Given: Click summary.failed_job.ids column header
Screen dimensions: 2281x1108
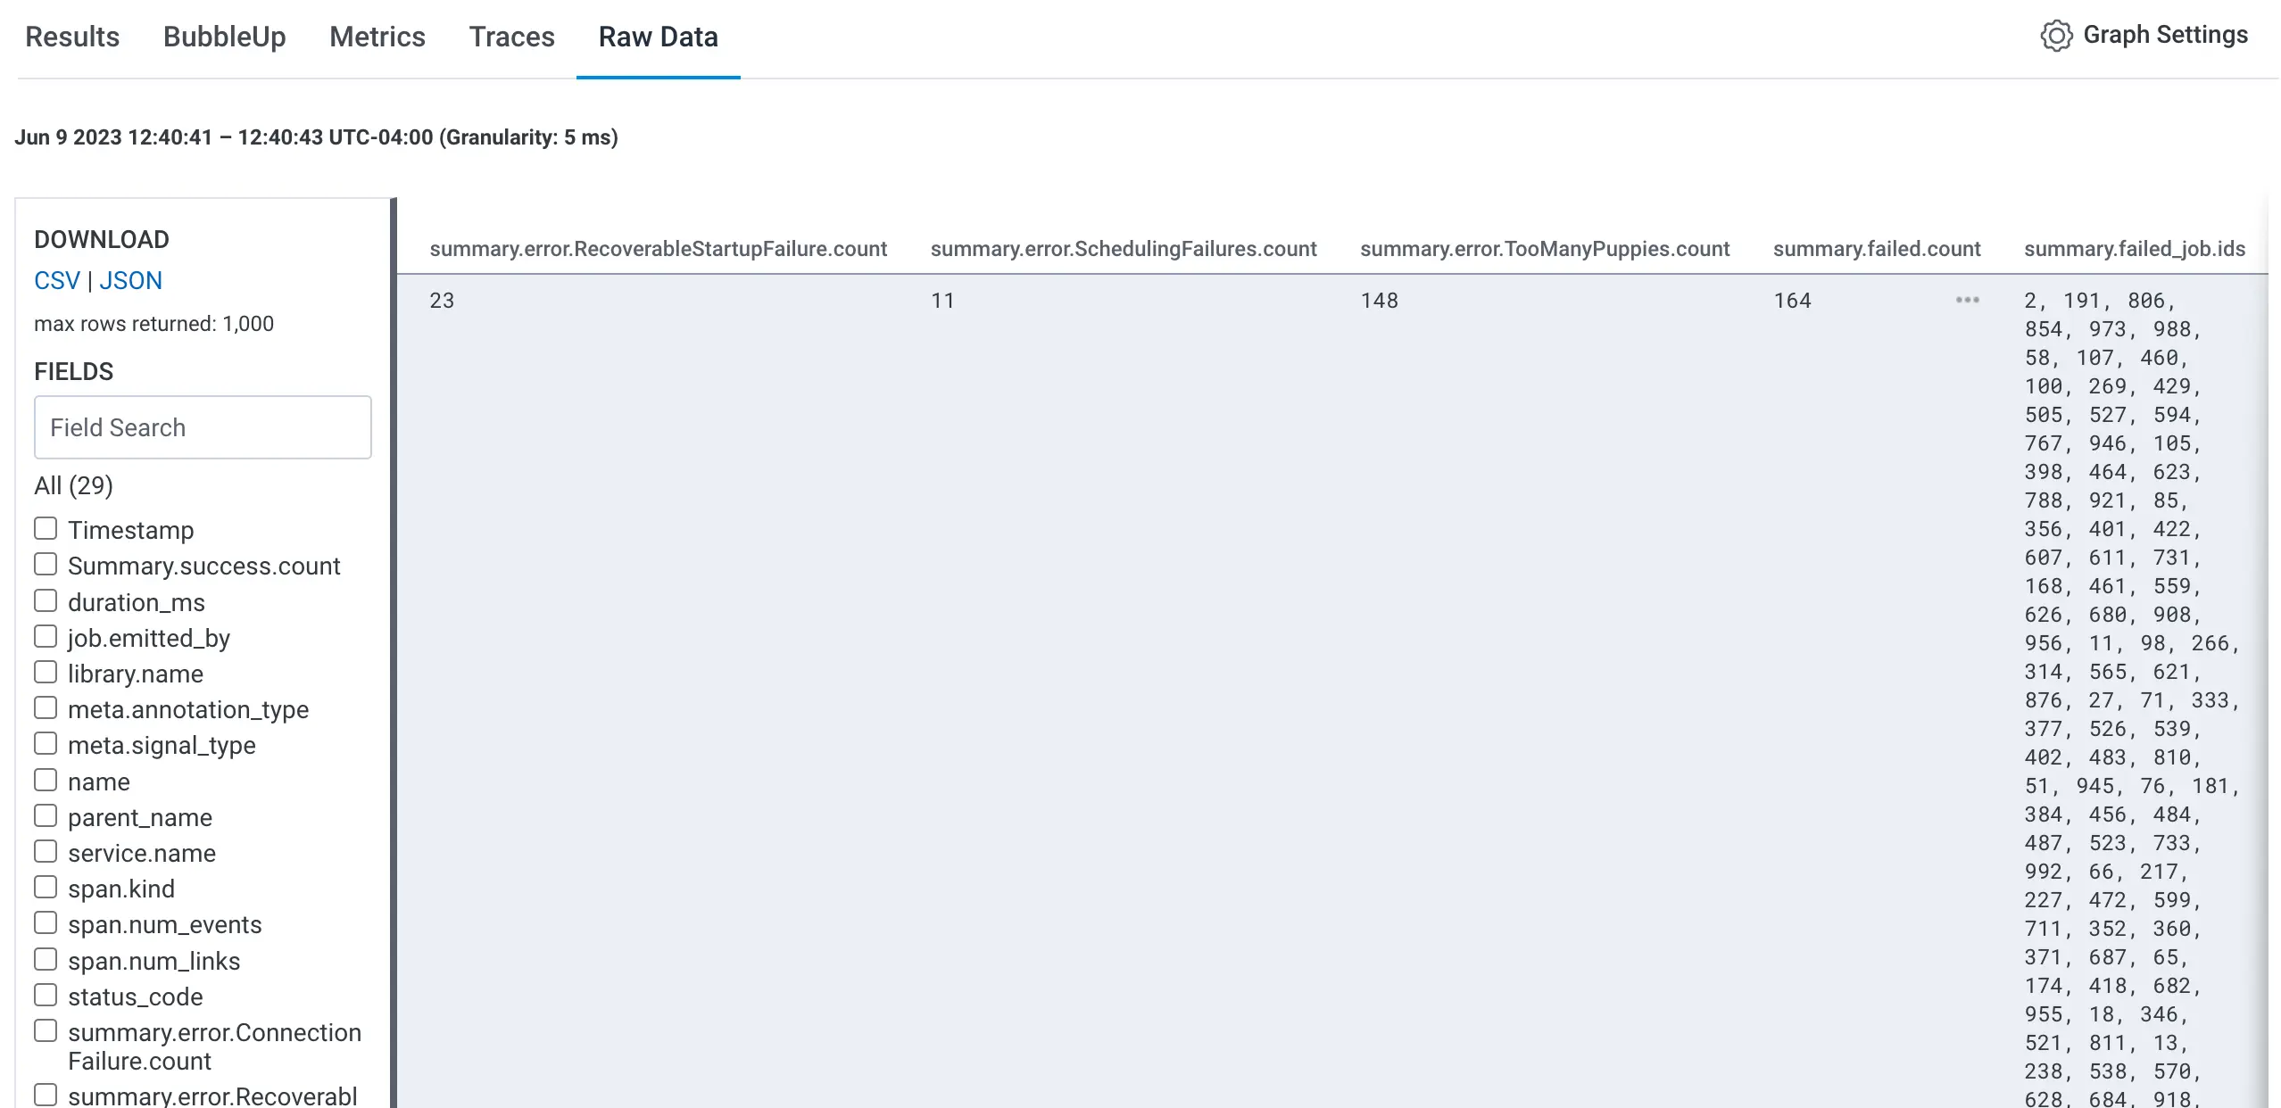Looking at the screenshot, I should tap(2134, 249).
